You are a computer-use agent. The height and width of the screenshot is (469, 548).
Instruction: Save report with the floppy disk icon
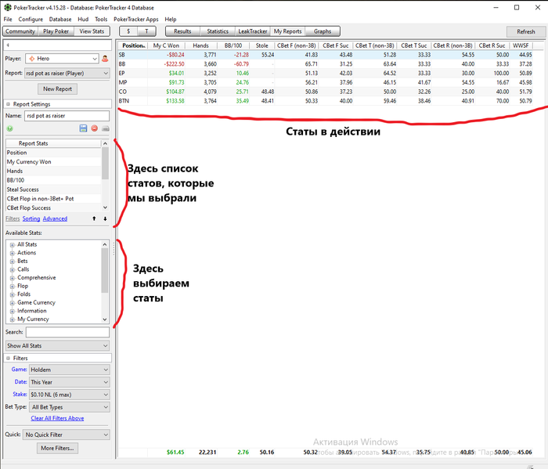coord(83,128)
